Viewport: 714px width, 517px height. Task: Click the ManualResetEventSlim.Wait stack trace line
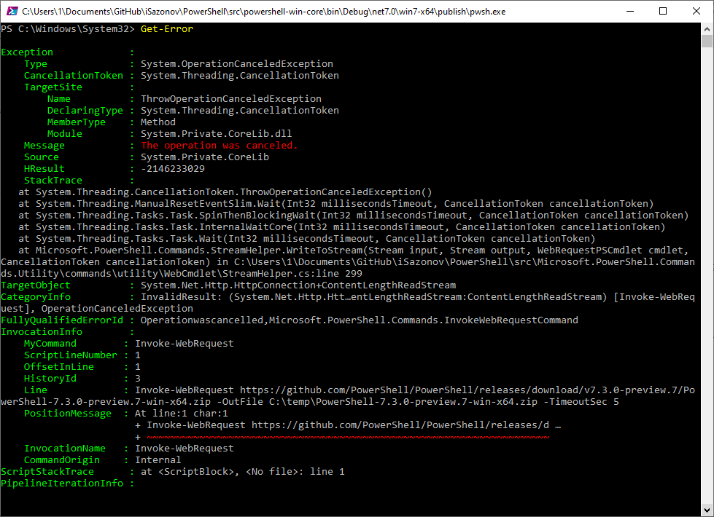click(x=336, y=204)
